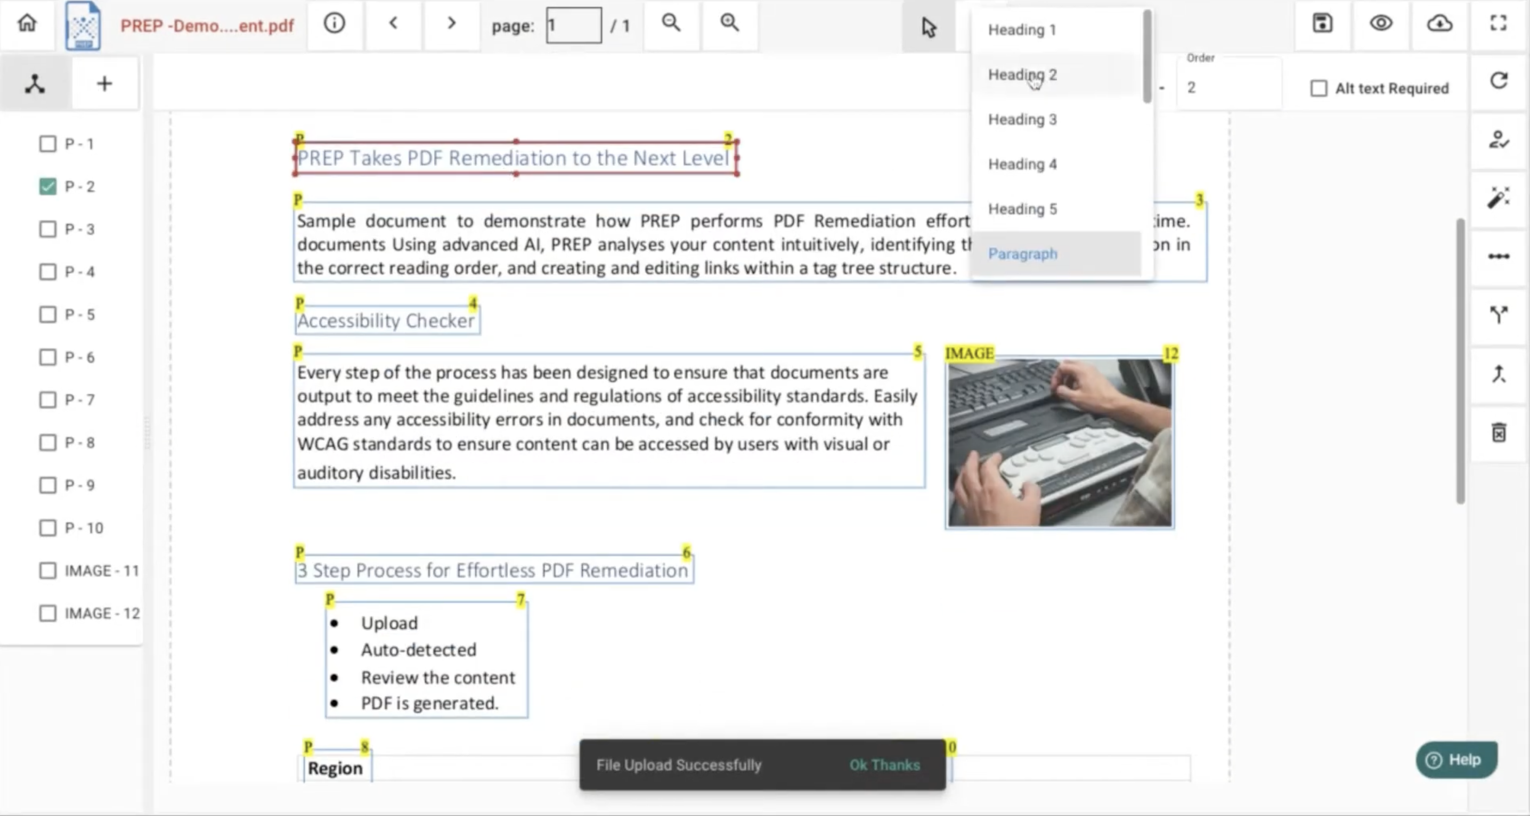1530x816 pixels.
Task: Click the page number input field
Action: point(573,25)
